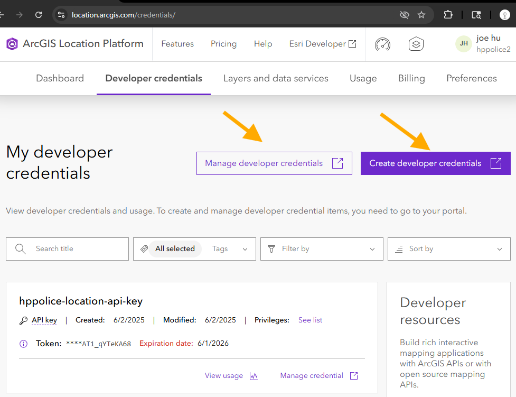The width and height of the screenshot is (516, 397).
Task: Open the browser profile icon
Action: (504, 15)
